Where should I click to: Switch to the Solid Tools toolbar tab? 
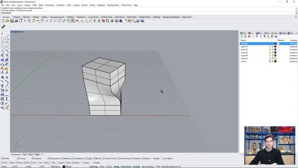click(x=120, y=17)
